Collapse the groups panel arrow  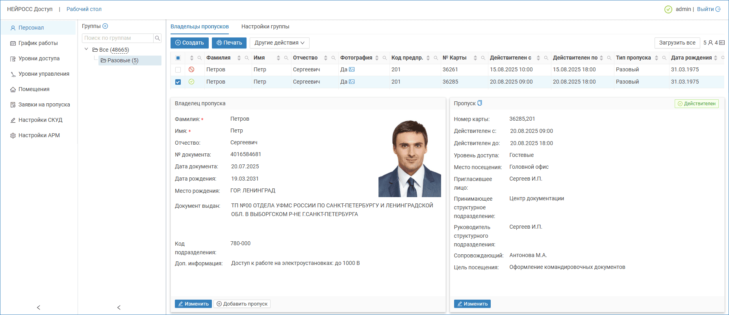[x=119, y=308]
